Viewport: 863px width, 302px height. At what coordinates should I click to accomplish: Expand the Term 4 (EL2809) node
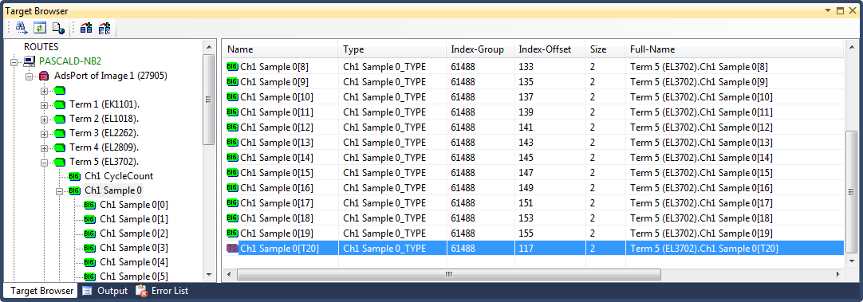[44, 148]
